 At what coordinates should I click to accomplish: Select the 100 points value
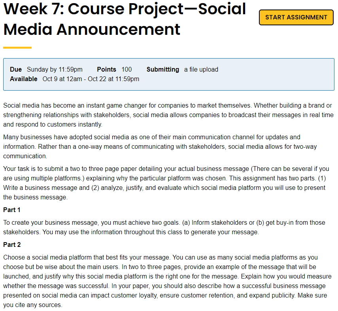[127, 69]
